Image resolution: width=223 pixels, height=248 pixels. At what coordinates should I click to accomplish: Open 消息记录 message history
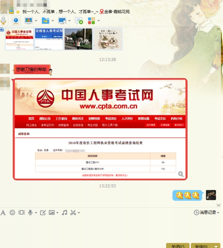click(205, 212)
